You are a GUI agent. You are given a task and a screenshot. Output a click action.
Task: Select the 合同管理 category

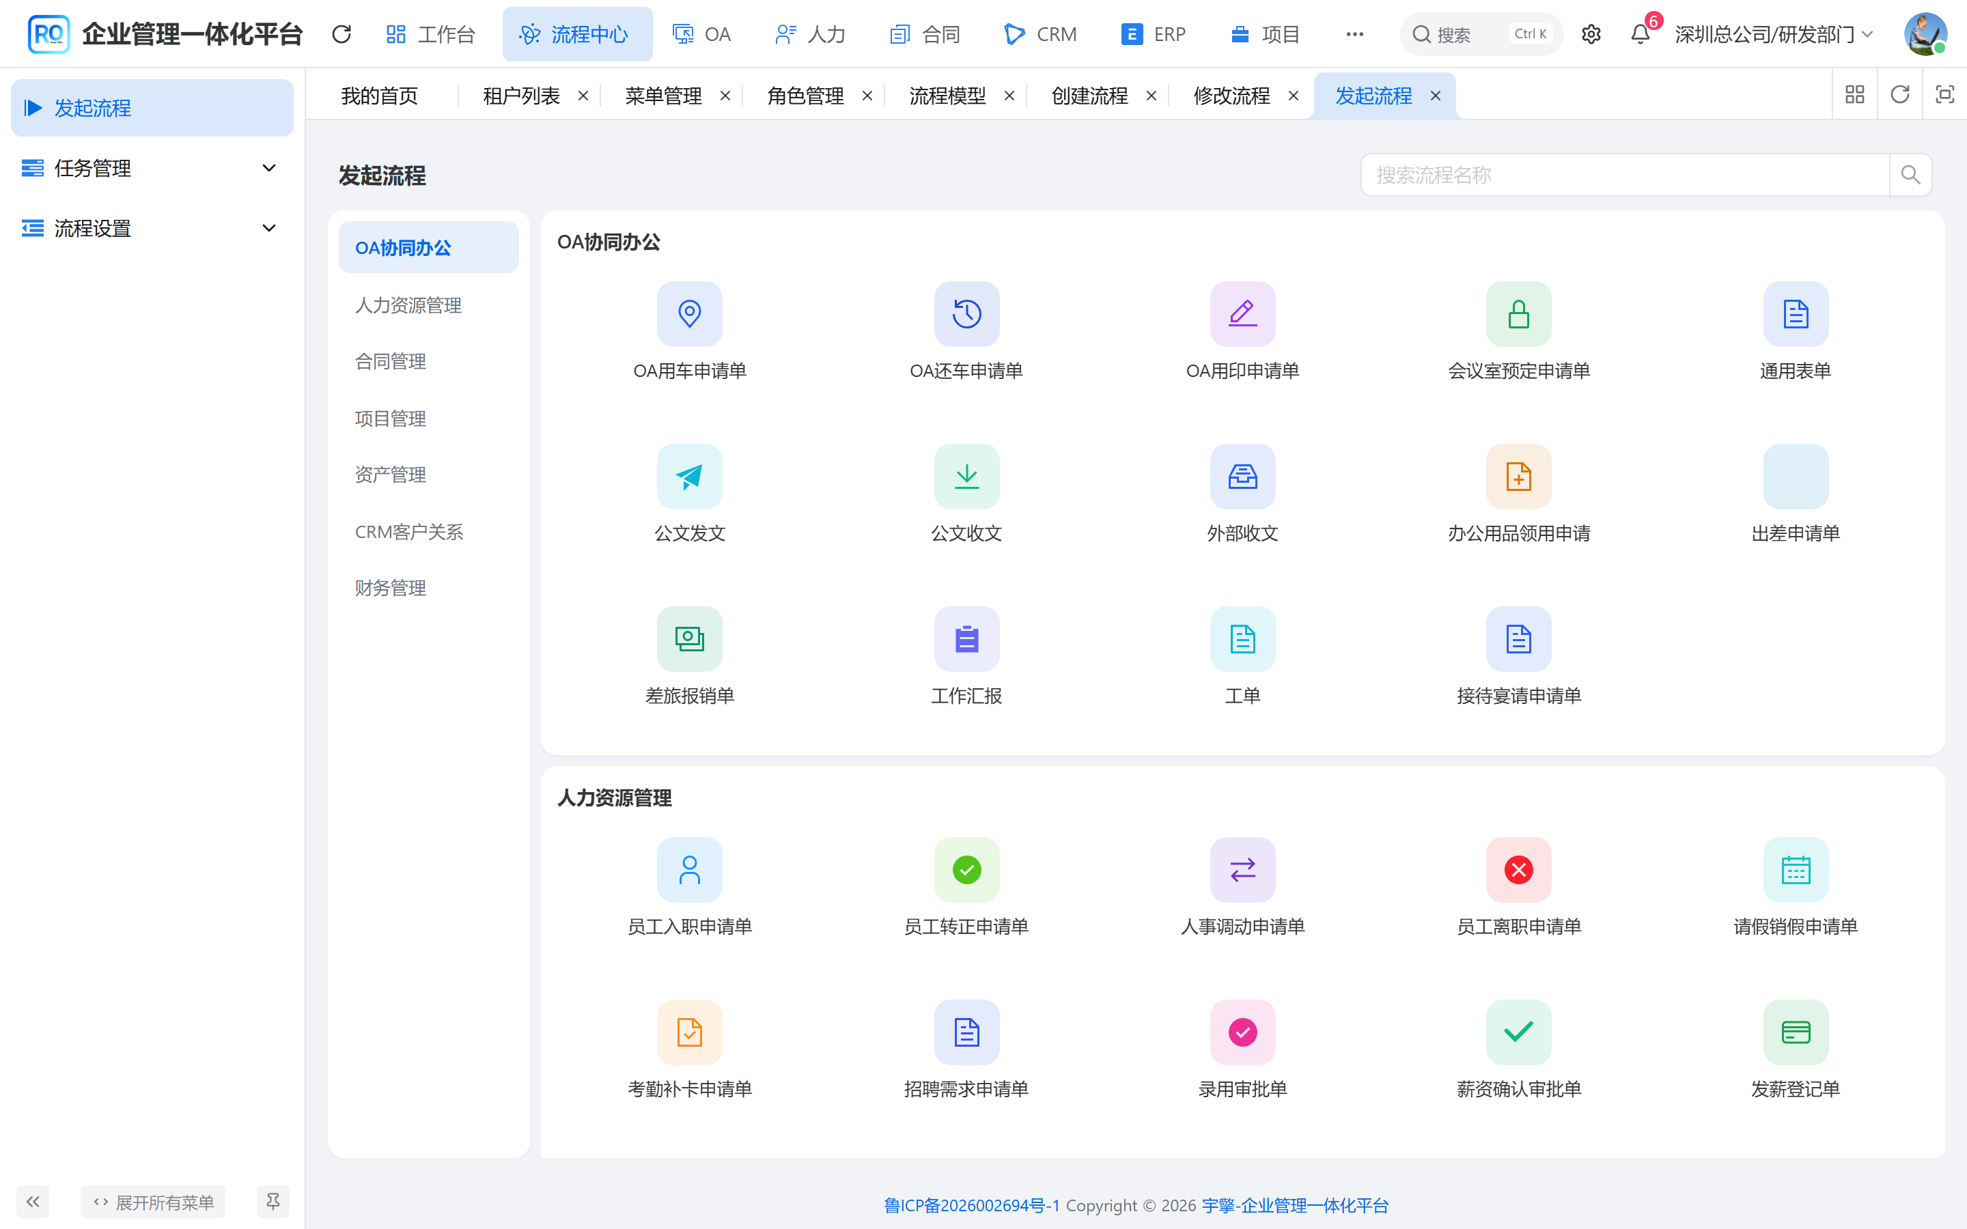pyautogui.click(x=428, y=362)
